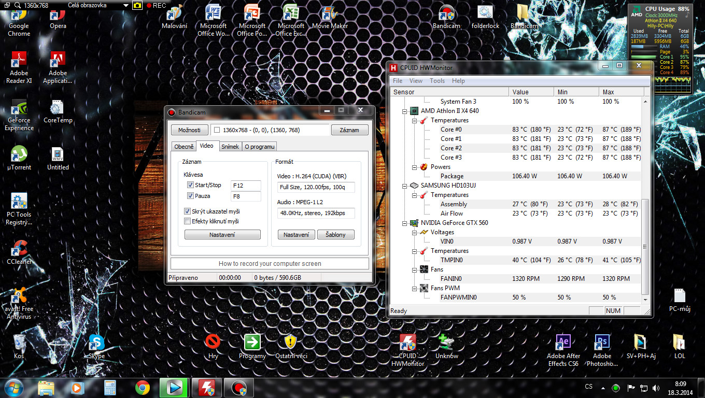Image resolution: width=705 pixels, height=398 pixels.
Task: Click the Pauza F8 hotkey field
Action: click(246, 196)
